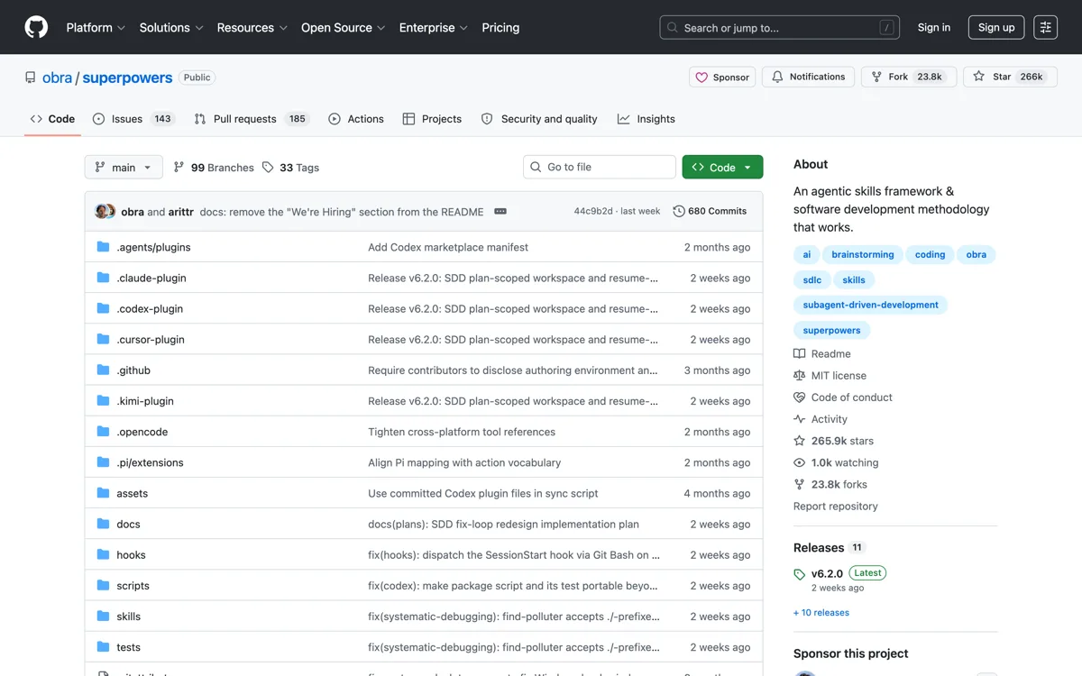Click the tag icon beside 33 Tags
1082x676 pixels.
click(268, 167)
